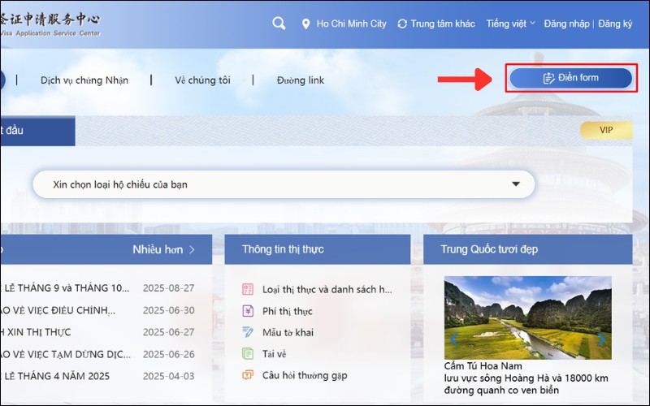Open Đường link menu
Image resolution: width=650 pixels, height=406 pixels.
tap(300, 80)
